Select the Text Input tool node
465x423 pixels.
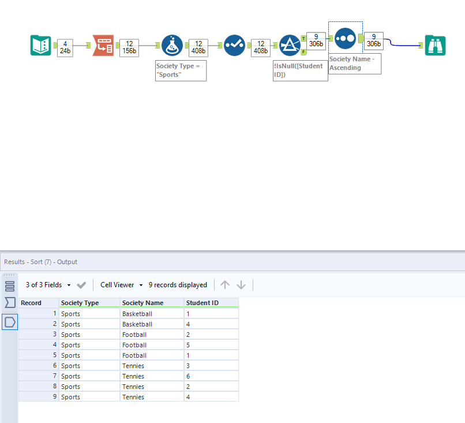tap(41, 46)
